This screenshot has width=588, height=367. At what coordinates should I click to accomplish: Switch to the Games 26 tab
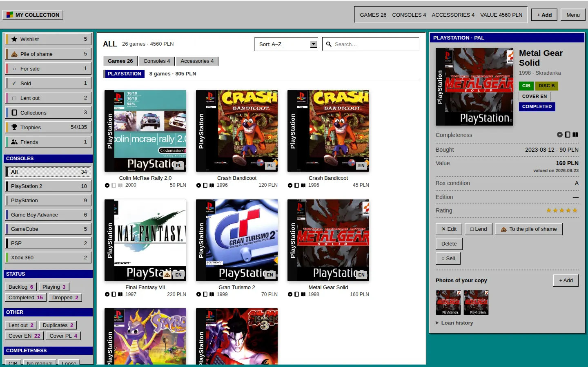coord(120,61)
